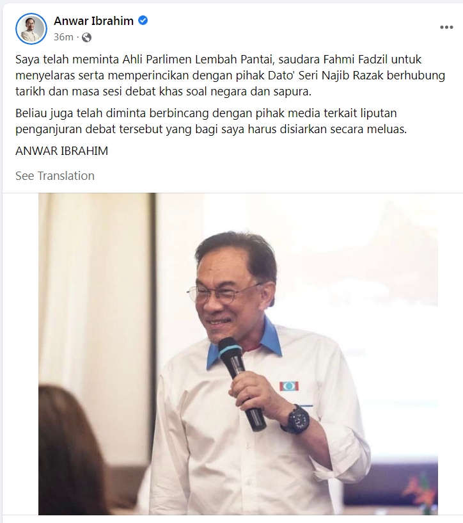
Task: Open the attached photo of the speaker
Action: [x=238, y=354]
